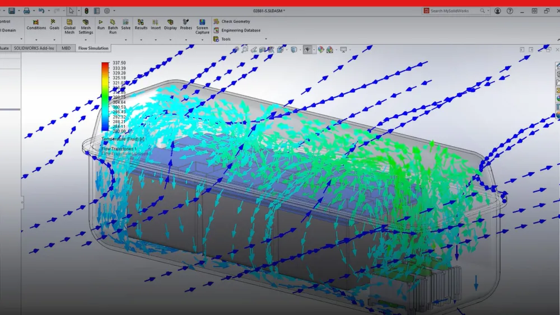Expand the Results dropdown arrow

pos(141,40)
